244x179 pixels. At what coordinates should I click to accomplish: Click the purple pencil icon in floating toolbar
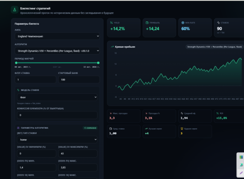coord(241,173)
